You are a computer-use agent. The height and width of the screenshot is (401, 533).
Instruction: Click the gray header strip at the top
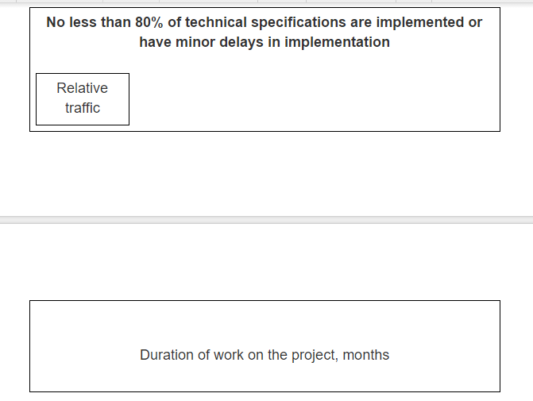[267, 2]
